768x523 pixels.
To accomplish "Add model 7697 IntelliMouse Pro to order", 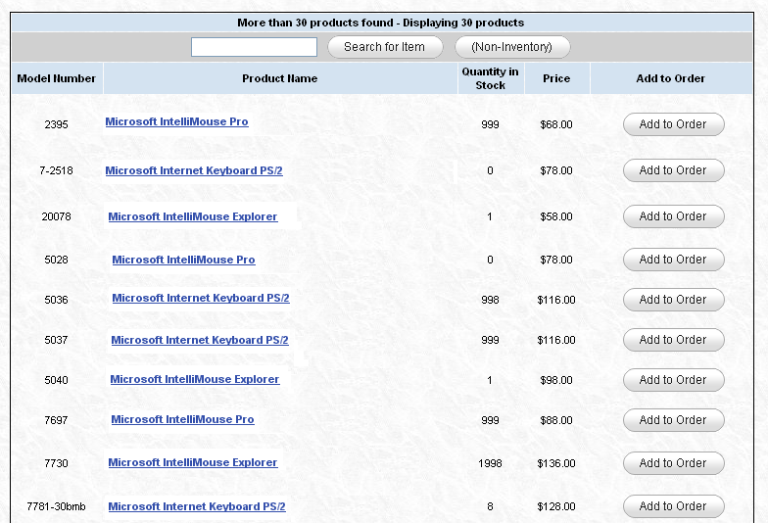I will pos(674,420).
